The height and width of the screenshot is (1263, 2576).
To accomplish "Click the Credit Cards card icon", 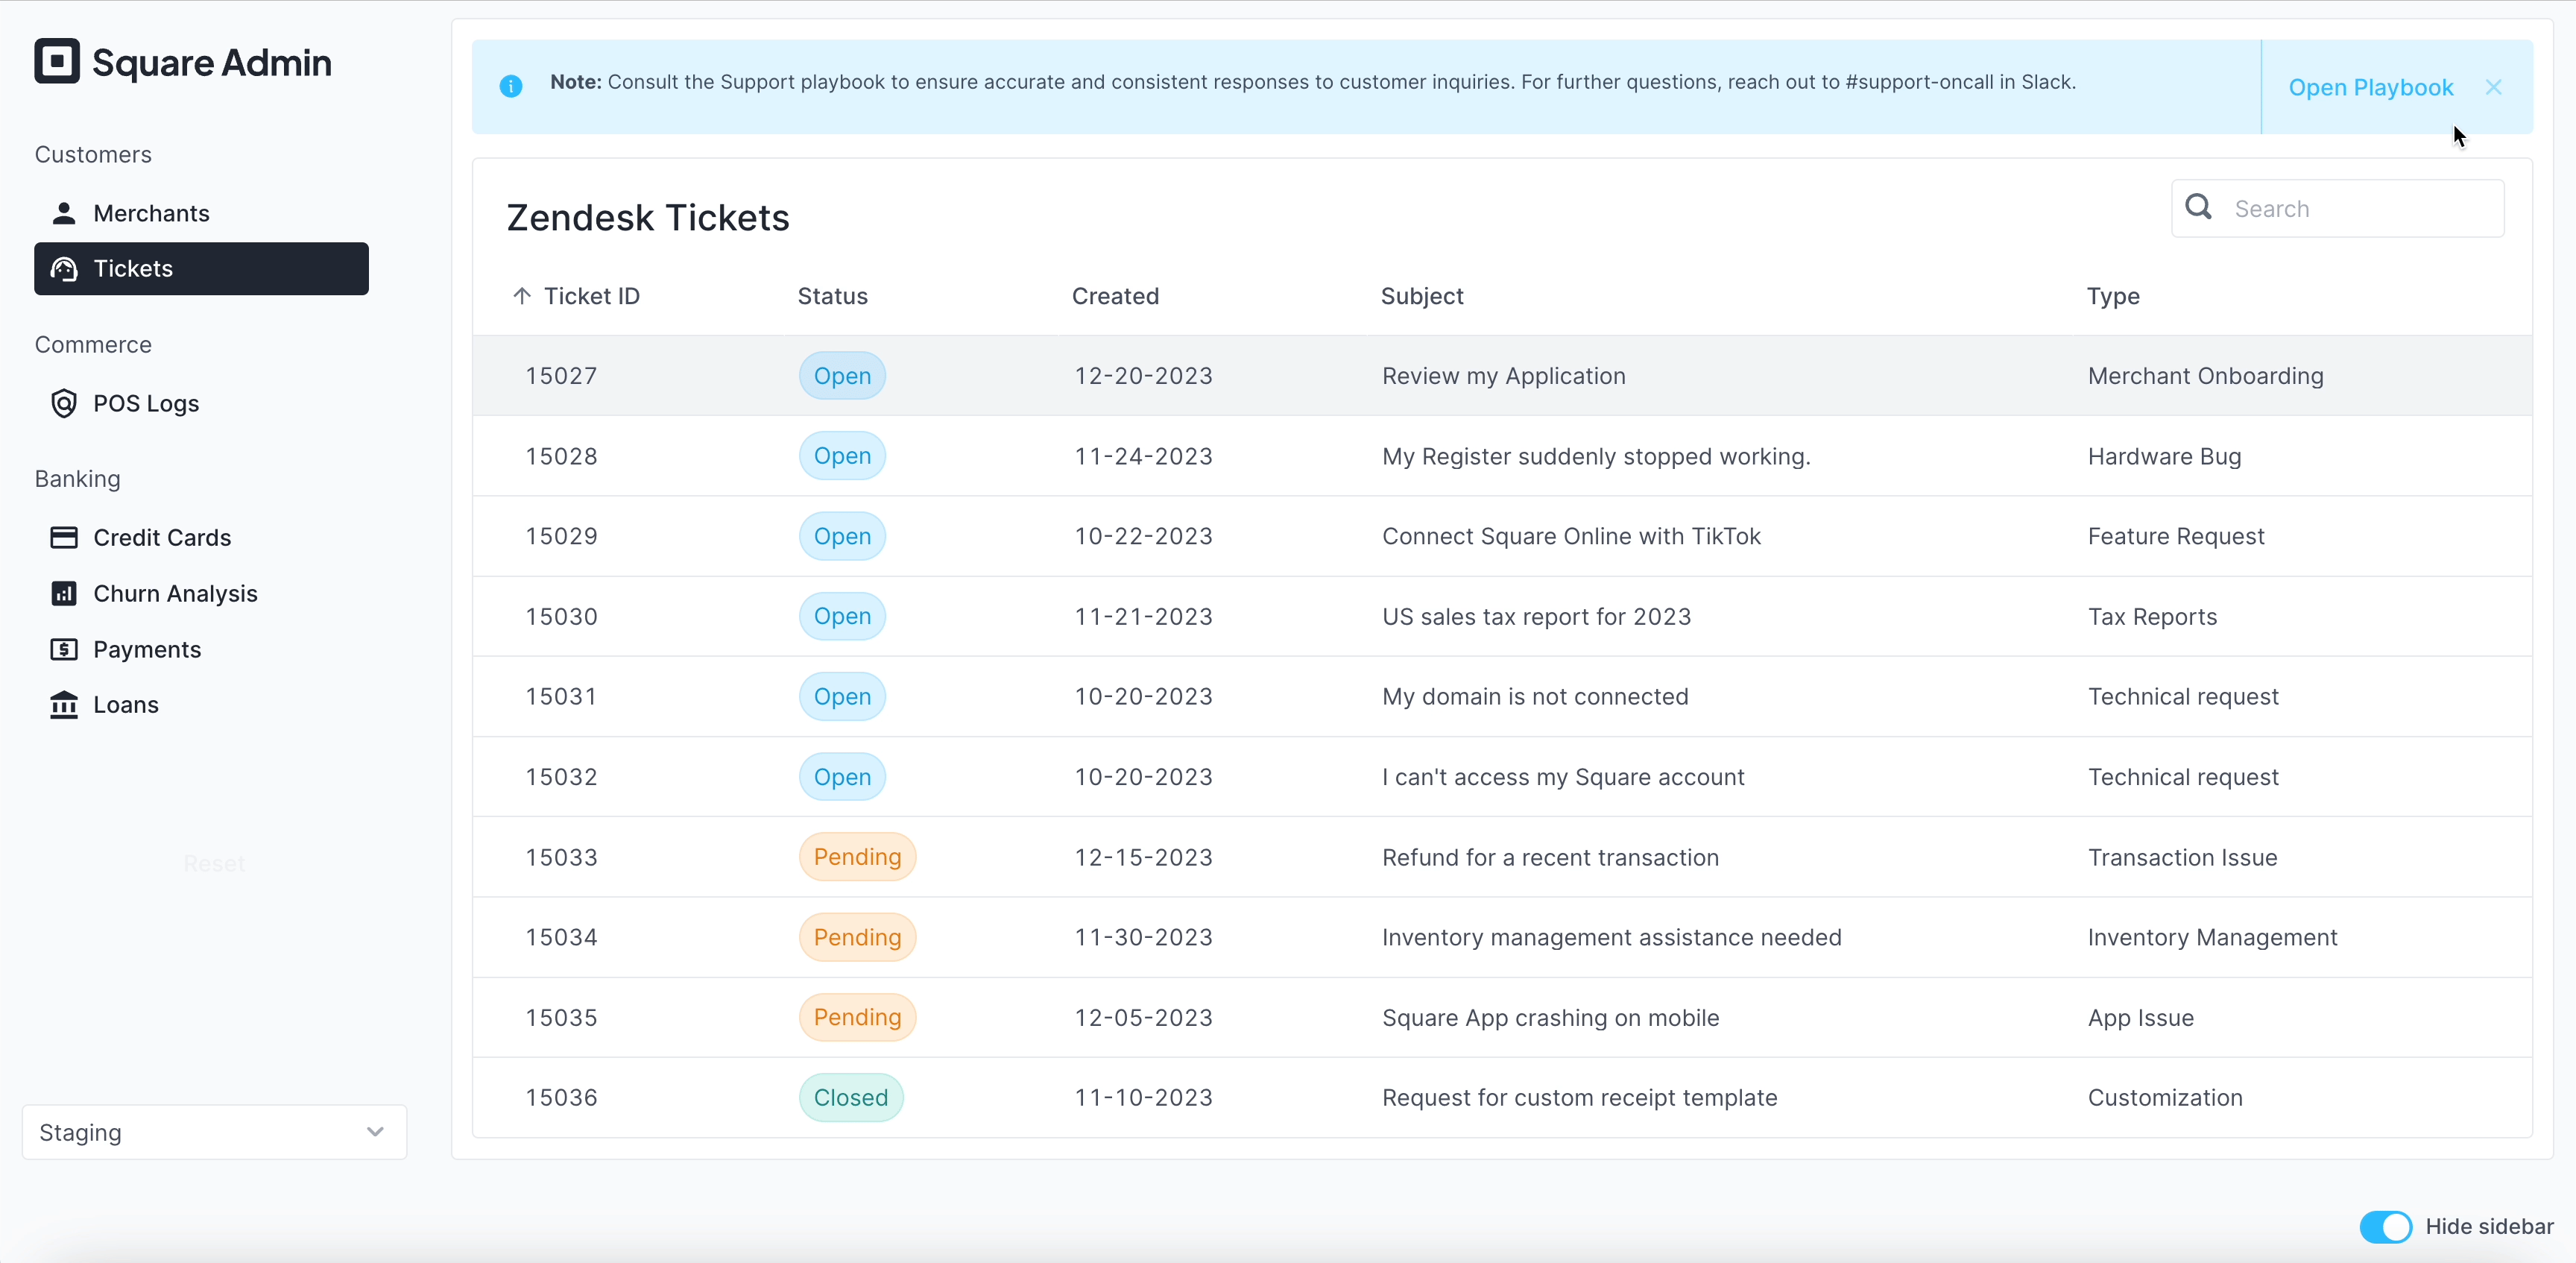I will 64,537.
